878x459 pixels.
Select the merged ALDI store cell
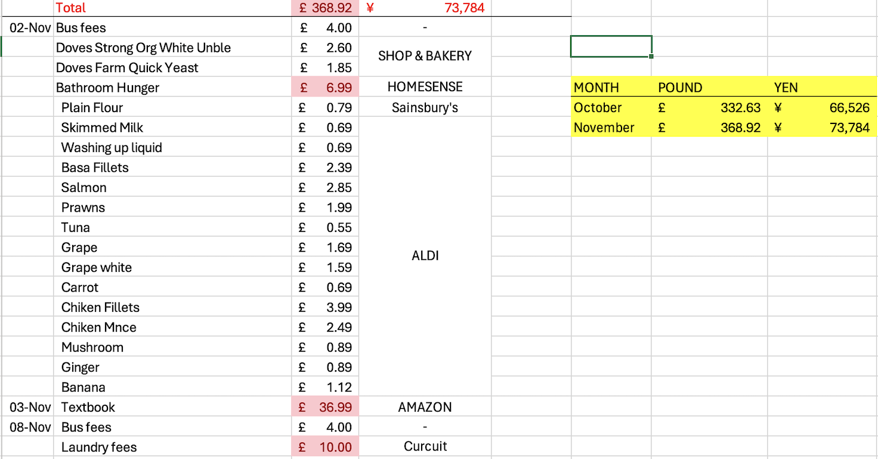425,256
